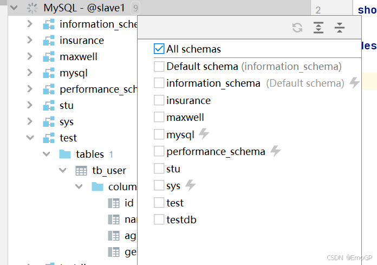Image resolution: width=377 pixels, height=265 pixels.
Task: Click the stu schema icon in tree
Action: click(49, 105)
